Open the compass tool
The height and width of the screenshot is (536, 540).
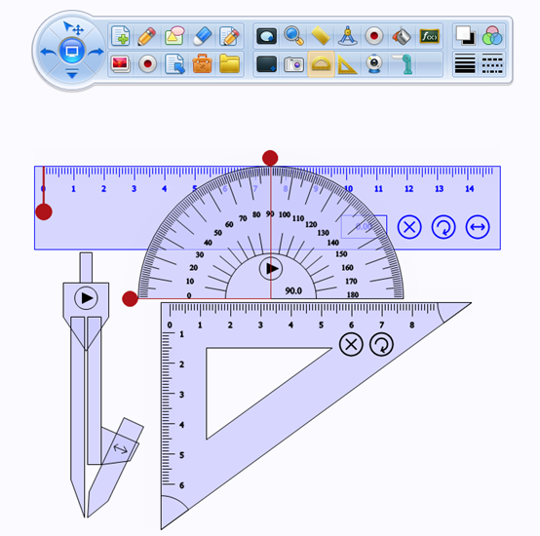click(347, 36)
